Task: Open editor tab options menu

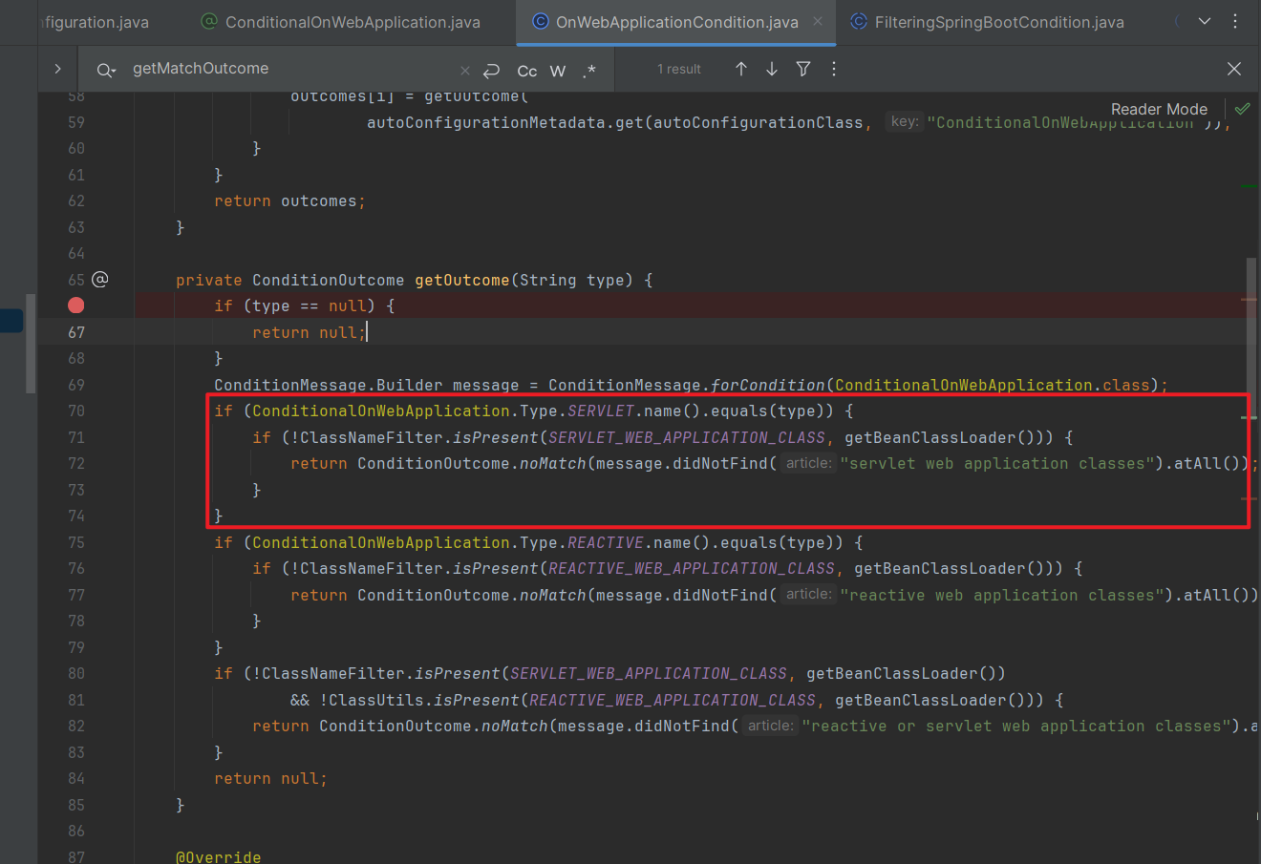Action: click(1235, 21)
